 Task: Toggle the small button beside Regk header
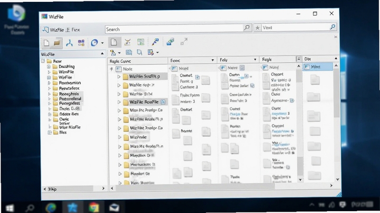pos(298,59)
